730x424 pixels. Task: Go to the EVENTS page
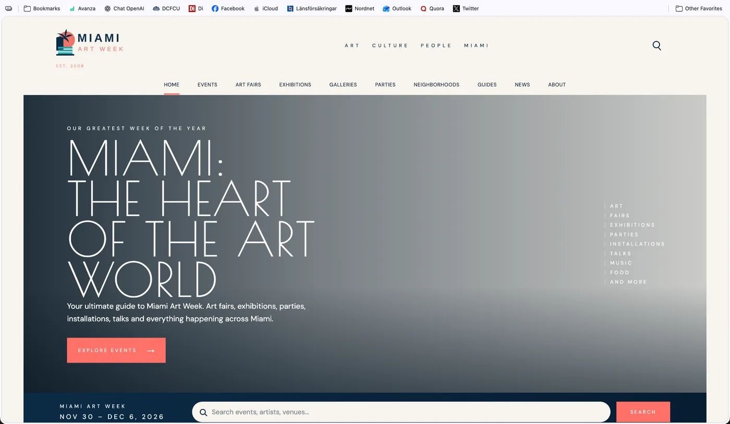tap(208, 84)
